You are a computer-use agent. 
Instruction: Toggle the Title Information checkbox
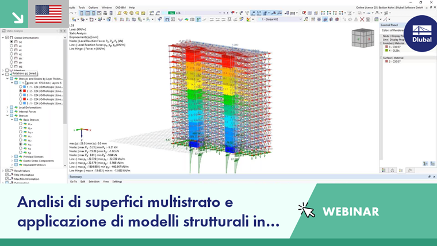(7, 175)
